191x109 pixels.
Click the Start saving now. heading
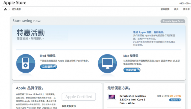click(27, 21)
